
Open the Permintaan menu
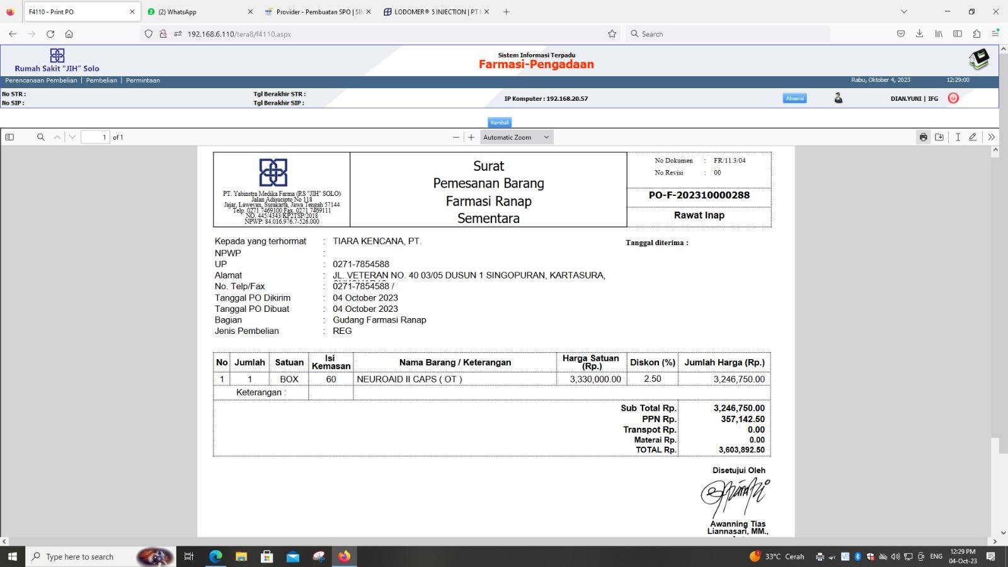pos(143,80)
